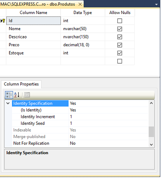
Task: Select the Categorized view icon in Column Properties
Action: pyautogui.click(x=9, y=95)
